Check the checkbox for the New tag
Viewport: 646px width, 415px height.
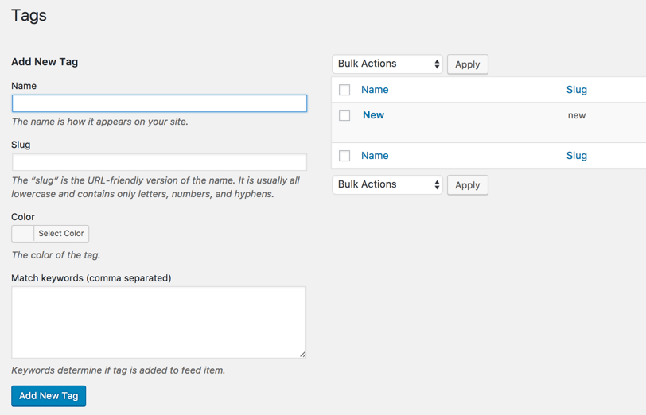point(344,115)
